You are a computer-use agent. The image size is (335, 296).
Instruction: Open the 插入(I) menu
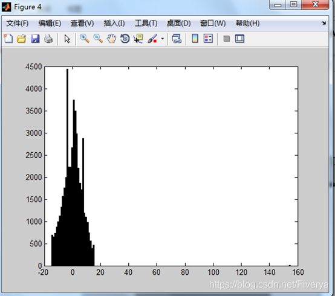114,24
